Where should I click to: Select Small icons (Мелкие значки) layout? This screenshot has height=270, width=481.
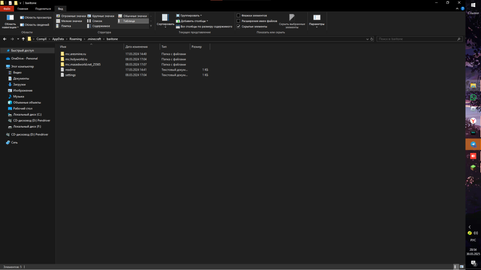tap(69, 21)
